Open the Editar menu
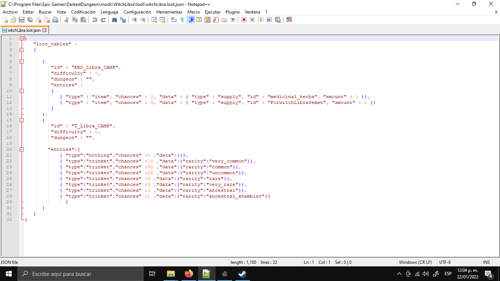The width and height of the screenshot is (500, 281). pos(28,12)
